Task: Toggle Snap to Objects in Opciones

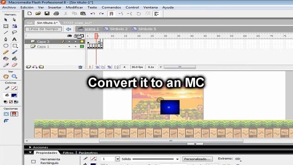Action: point(14,114)
